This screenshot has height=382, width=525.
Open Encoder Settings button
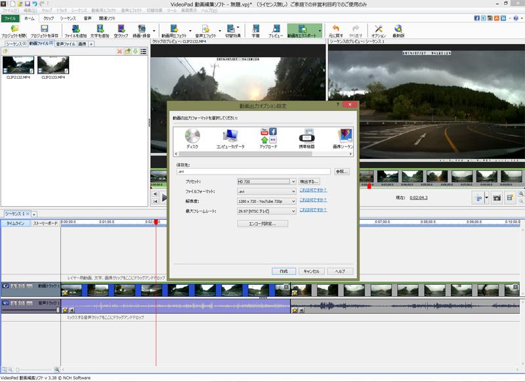tap(262, 224)
